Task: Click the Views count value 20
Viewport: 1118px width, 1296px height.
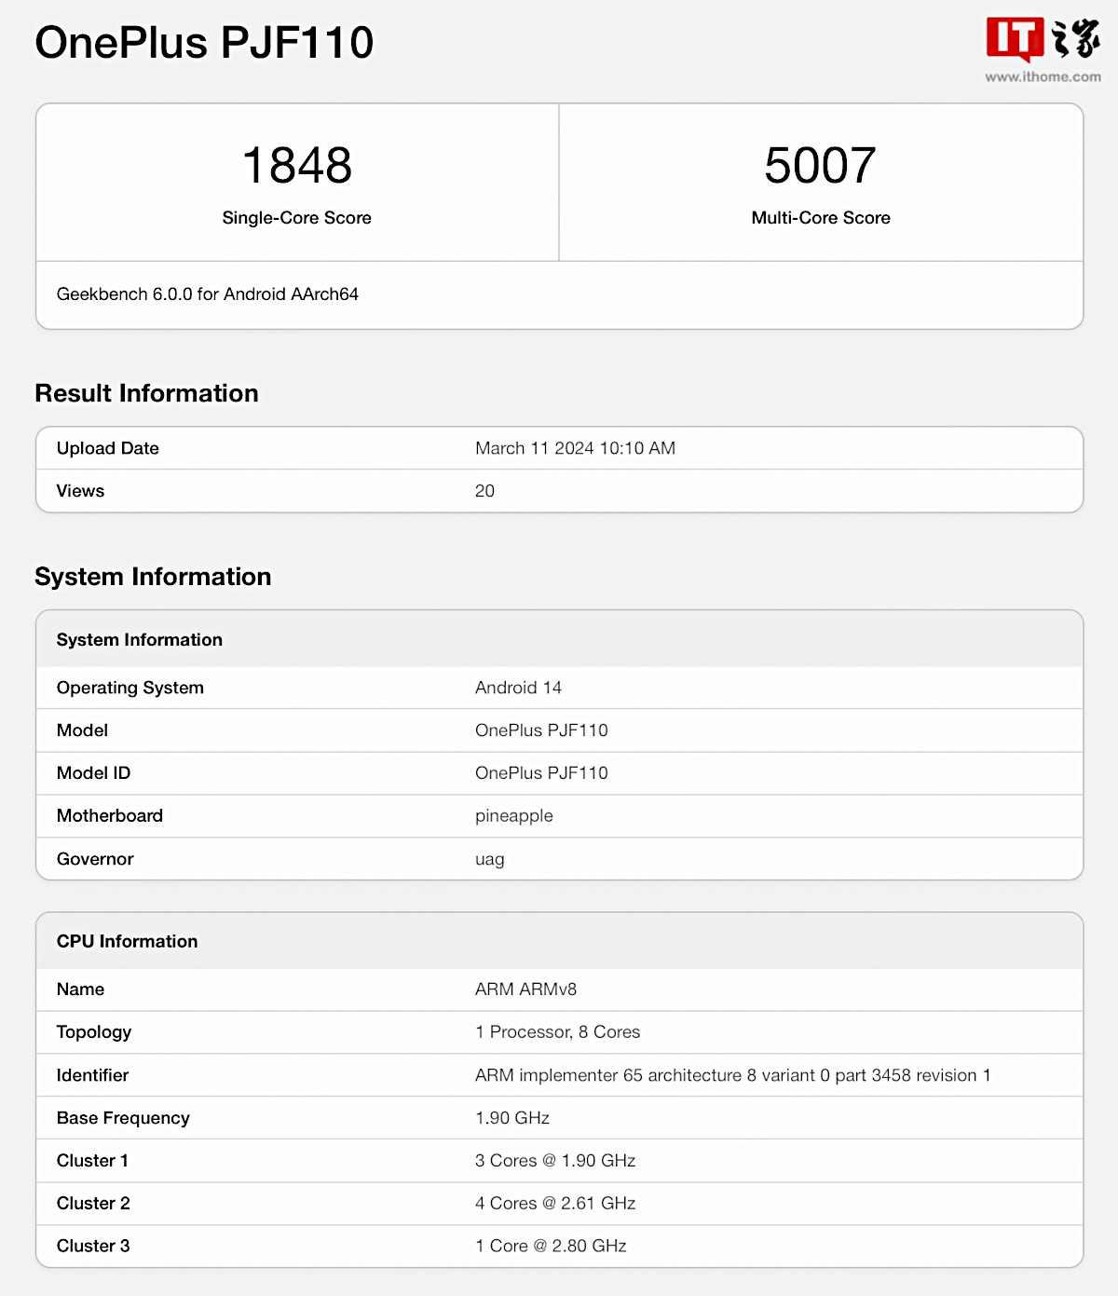Action: click(484, 491)
